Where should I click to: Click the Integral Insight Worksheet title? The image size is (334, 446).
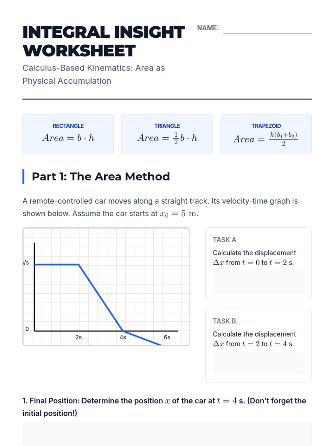pyautogui.click(x=103, y=41)
